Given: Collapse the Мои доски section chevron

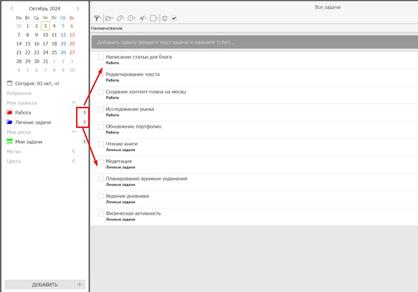Looking at the screenshot, I should 73,132.
